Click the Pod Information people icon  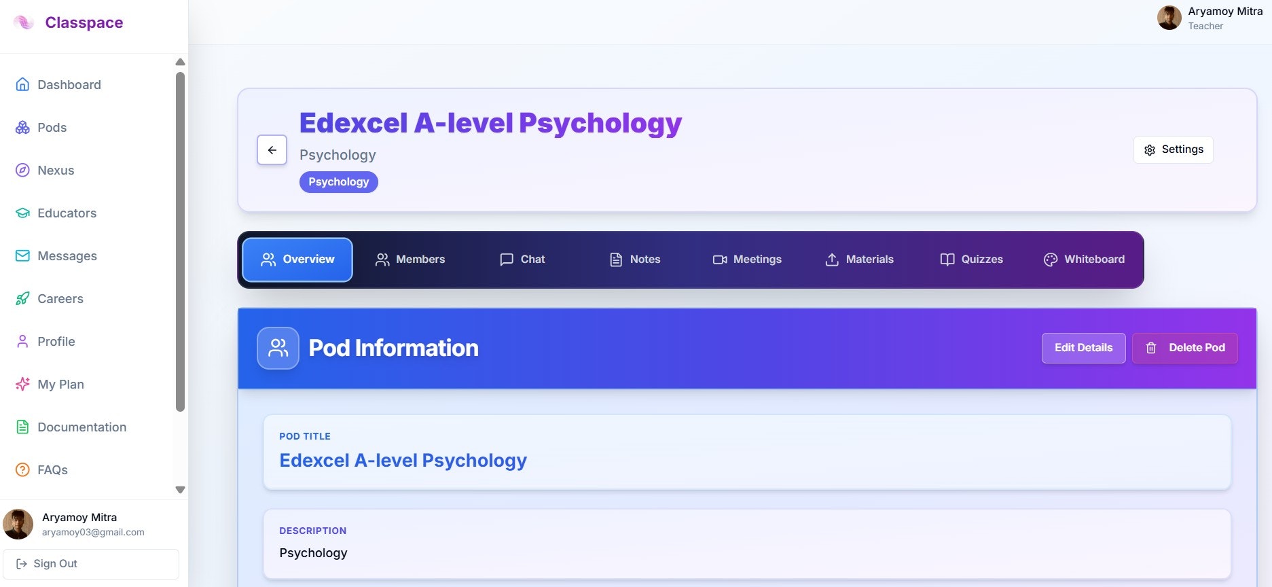[x=278, y=348]
